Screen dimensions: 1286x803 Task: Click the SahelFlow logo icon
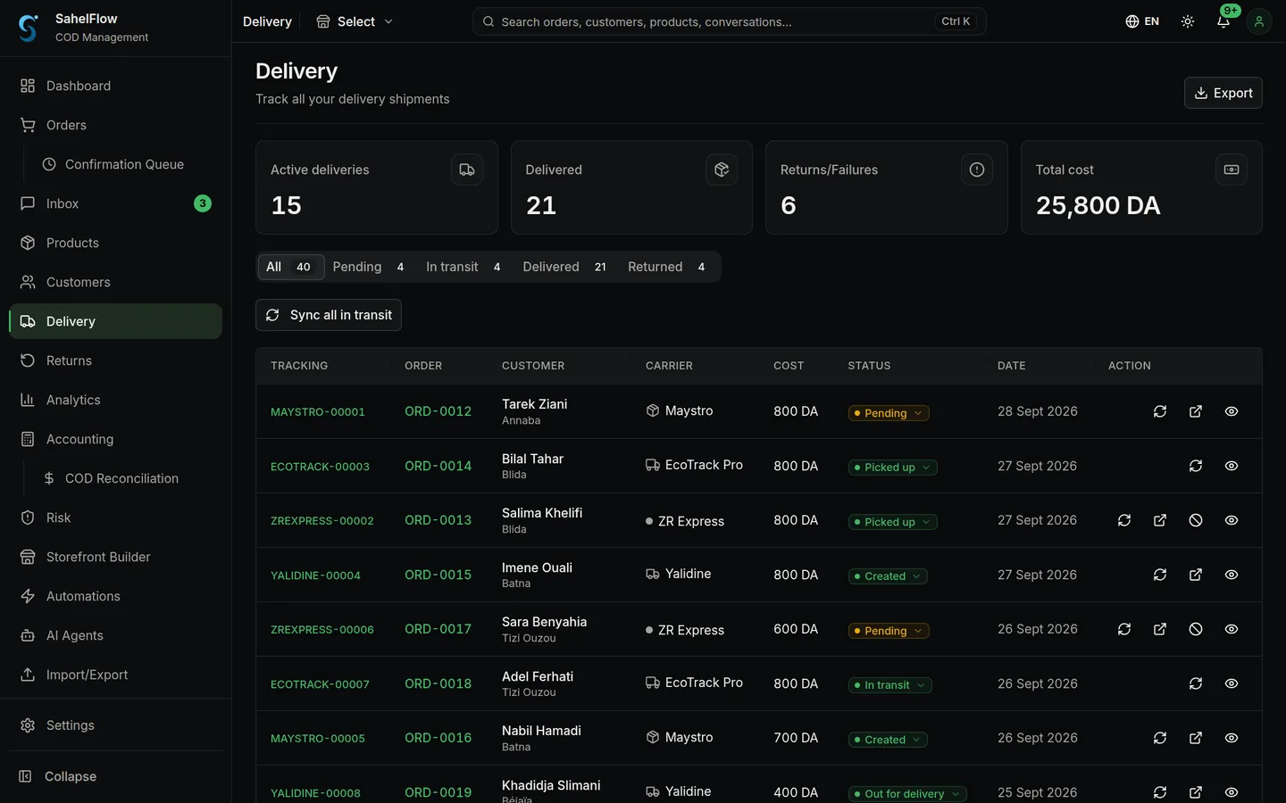28,28
